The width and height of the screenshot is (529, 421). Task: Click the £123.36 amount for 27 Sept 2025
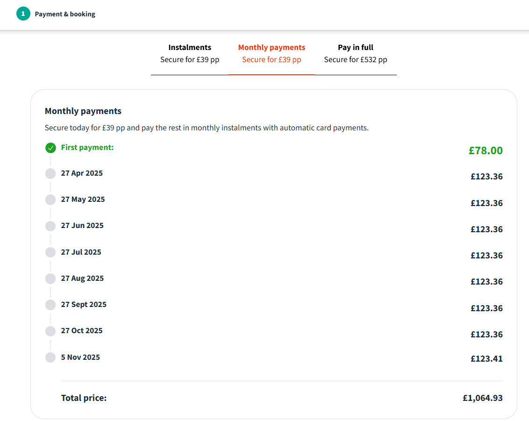pyautogui.click(x=486, y=308)
